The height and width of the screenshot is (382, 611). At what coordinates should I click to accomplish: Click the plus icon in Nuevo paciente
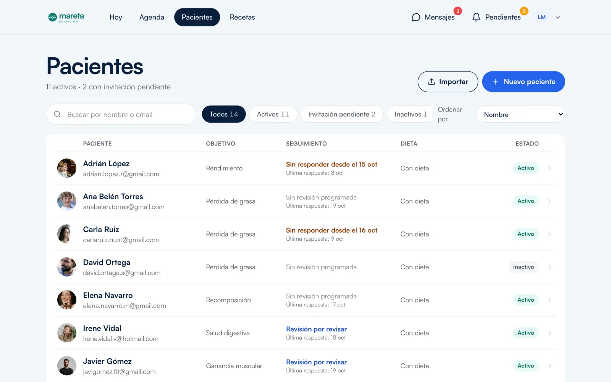[496, 82]
